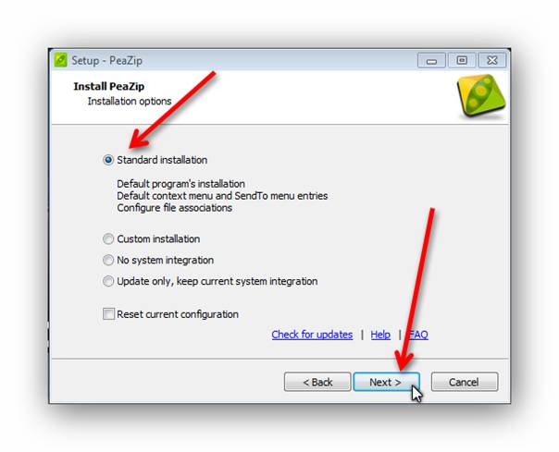Click the pea pod logo in the header

pos(481,96)
